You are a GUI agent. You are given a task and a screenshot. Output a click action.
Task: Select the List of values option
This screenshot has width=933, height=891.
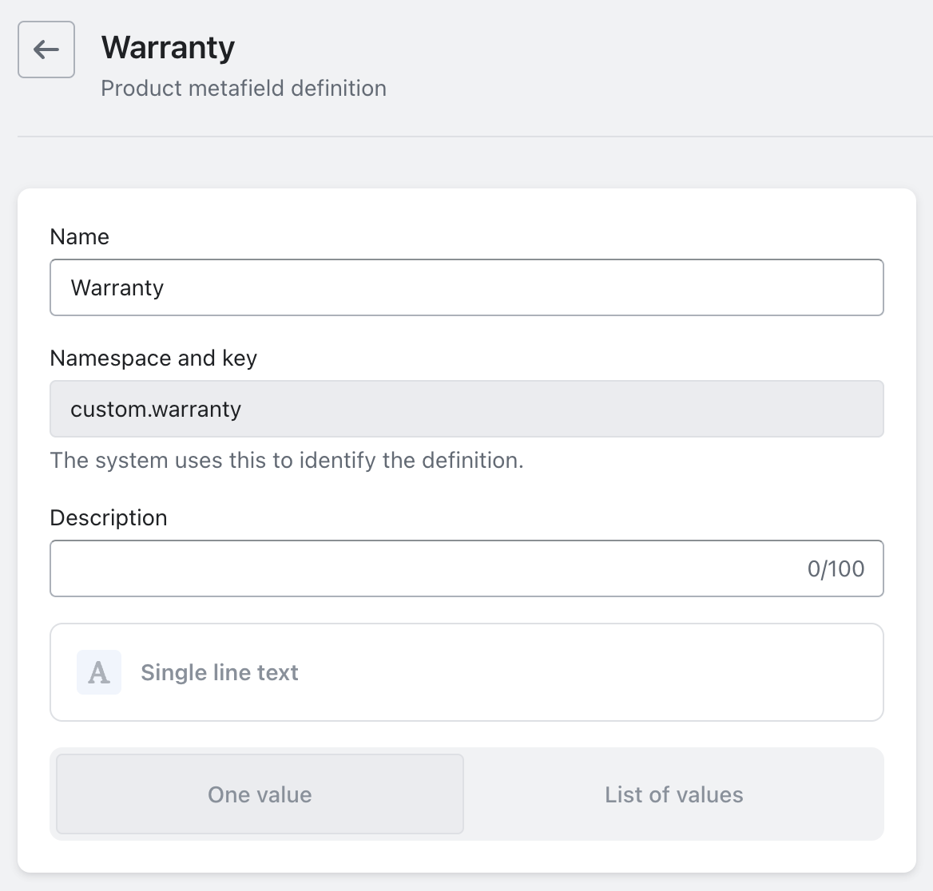coord(673,794)
